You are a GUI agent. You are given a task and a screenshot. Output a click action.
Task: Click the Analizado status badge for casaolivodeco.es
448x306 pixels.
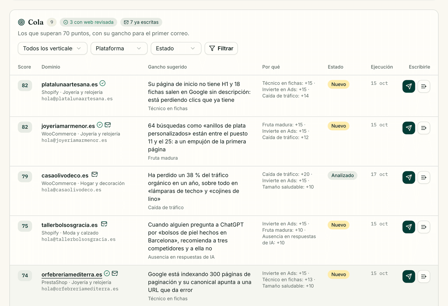click(342, 175)
